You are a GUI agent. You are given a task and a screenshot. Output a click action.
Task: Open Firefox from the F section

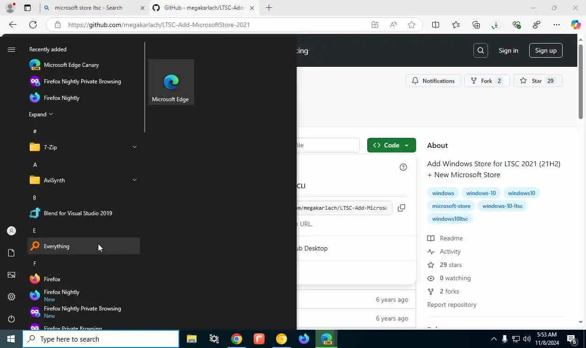pyautogui.click(x=84, y=279)
